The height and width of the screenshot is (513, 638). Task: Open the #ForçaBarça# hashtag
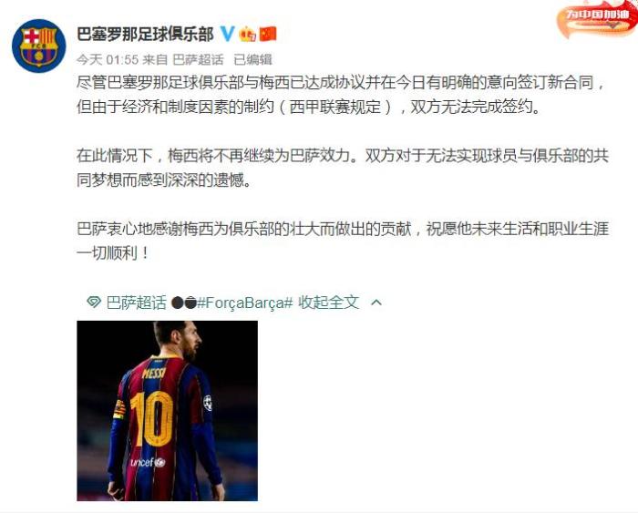(245, 303)
